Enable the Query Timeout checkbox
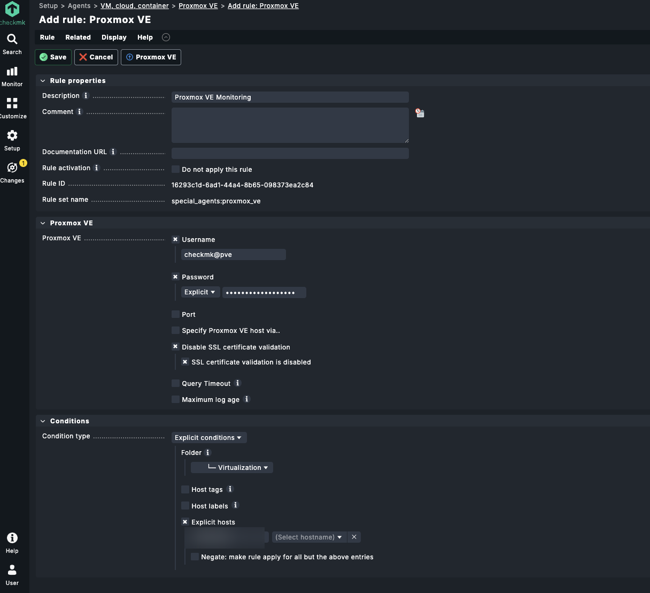The width and height of the screenshot is (650, 593). click(175, 383)
